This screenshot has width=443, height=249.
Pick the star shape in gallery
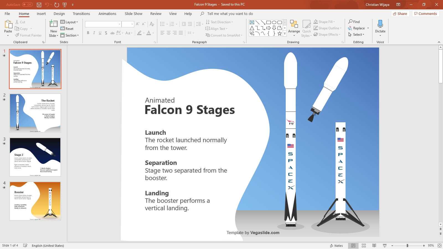[x=280, y=33]
